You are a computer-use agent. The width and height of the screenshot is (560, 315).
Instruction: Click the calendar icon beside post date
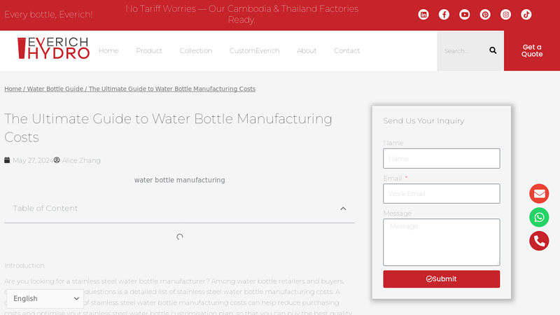(x=7, y=160)
